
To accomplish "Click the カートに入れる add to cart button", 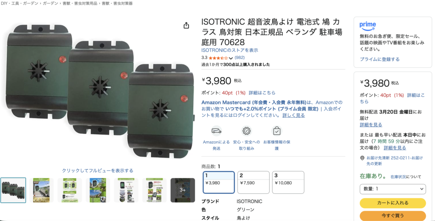I will (393, 203).
